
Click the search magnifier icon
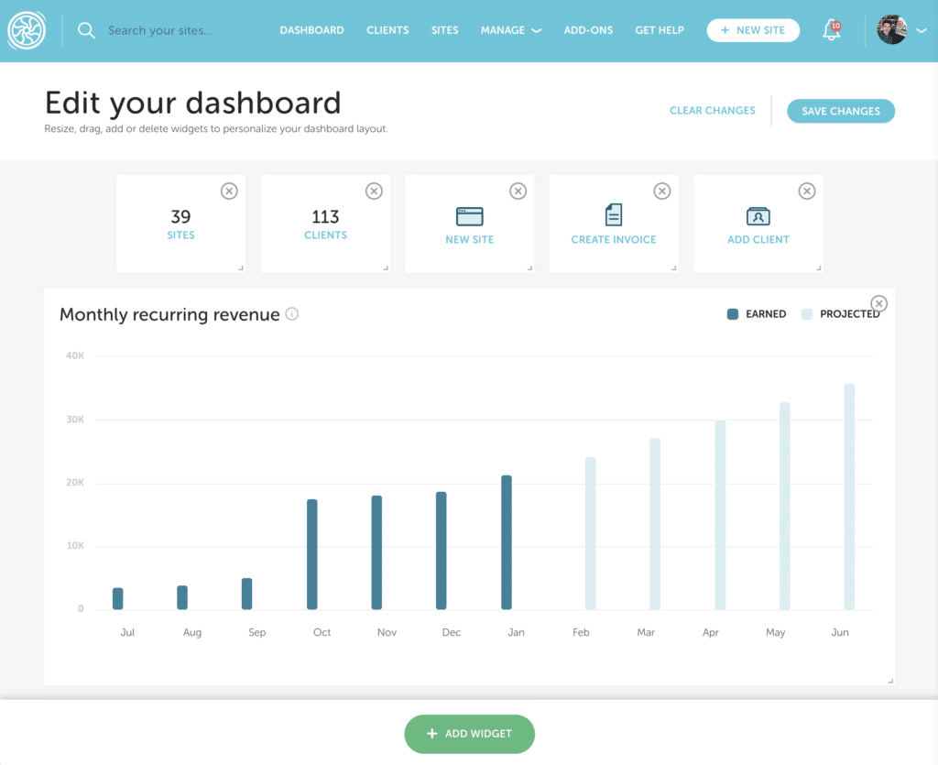(x=86, y=30)
